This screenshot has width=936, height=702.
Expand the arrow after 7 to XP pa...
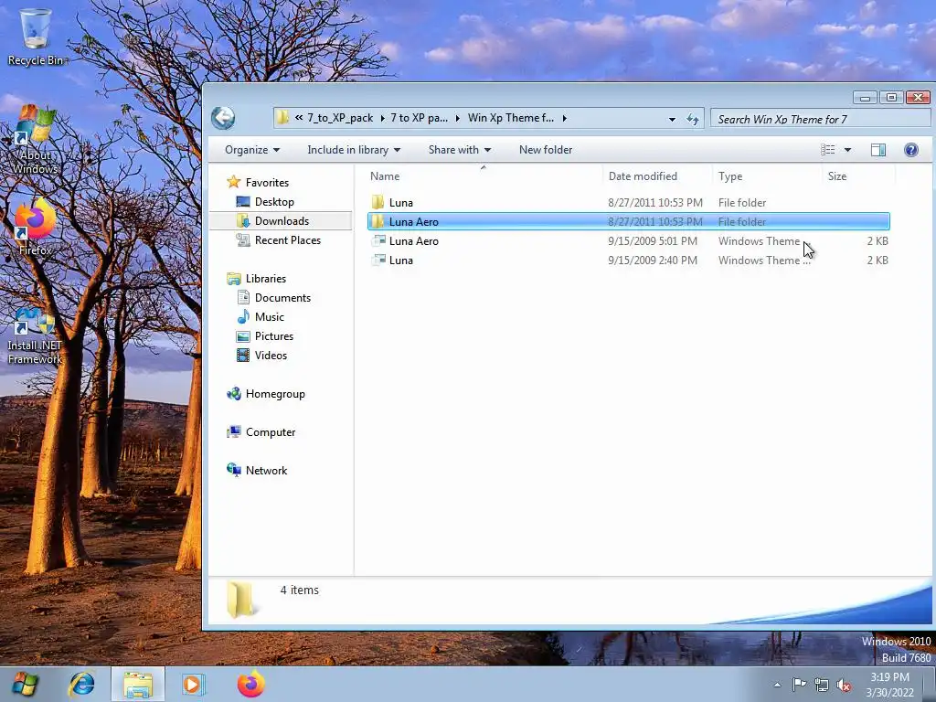pyautogui.click(x=457, y=118)
